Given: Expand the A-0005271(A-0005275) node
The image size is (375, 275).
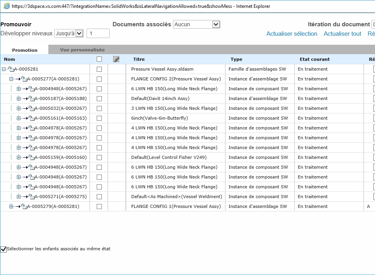Looking at the screenshot, I should click(18, 197).
